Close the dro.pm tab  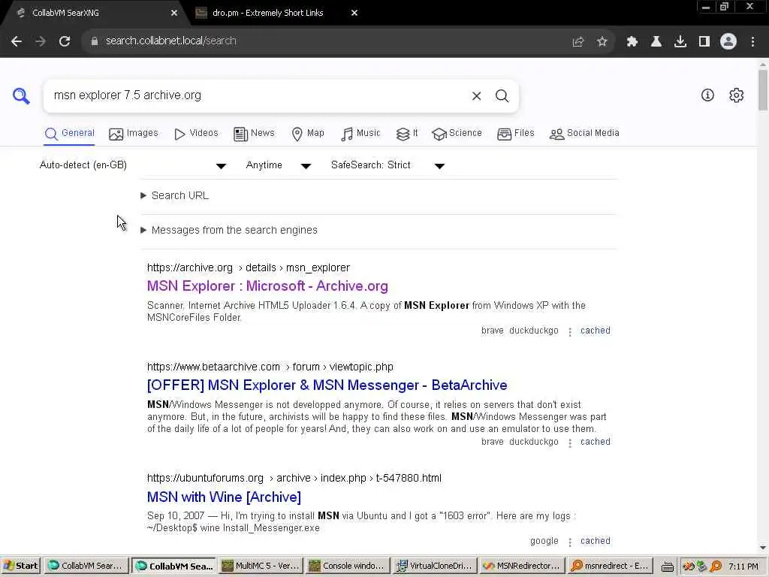(354, 14)
